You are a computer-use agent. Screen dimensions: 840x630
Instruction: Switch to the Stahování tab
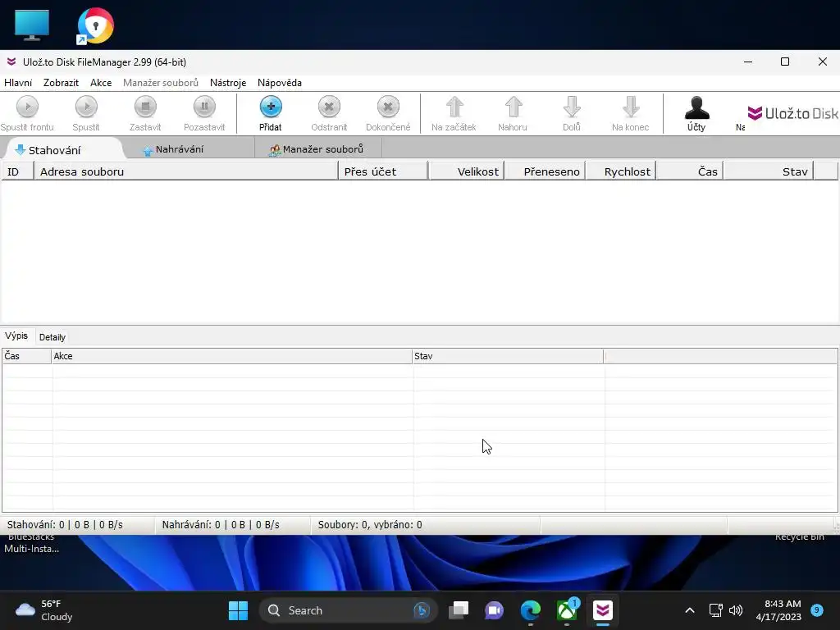coord(62,149)
